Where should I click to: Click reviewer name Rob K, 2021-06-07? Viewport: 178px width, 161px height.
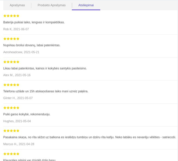[x=16, y=29]
